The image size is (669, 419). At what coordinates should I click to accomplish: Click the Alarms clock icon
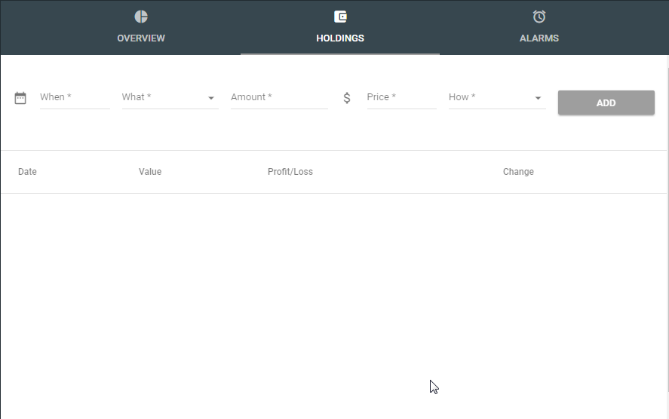(539, 17)
